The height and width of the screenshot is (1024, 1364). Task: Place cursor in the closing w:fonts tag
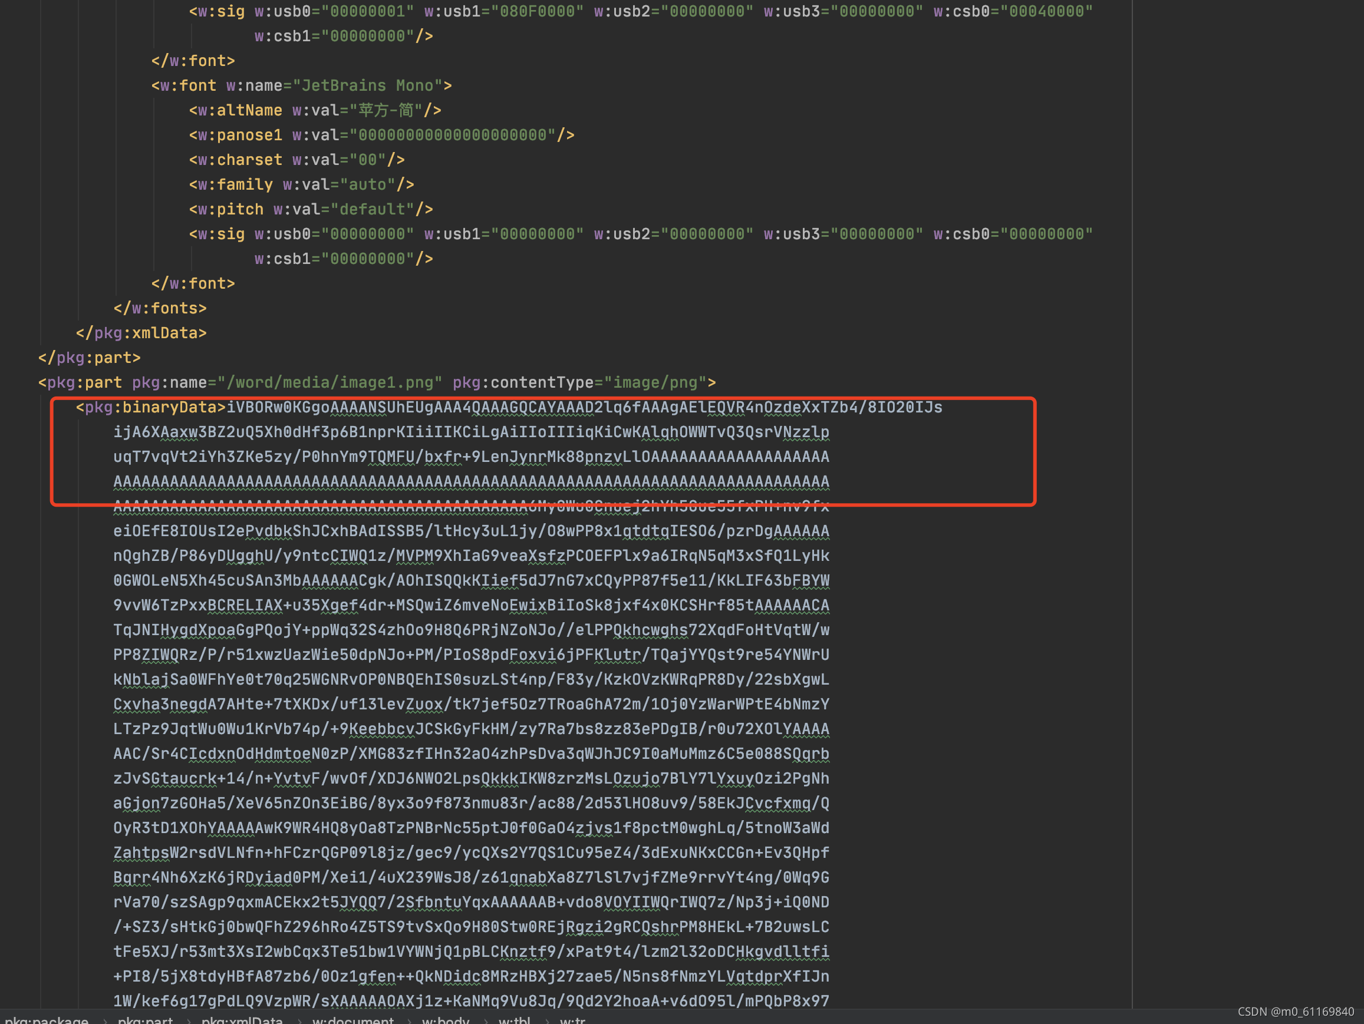coord(160,308)
